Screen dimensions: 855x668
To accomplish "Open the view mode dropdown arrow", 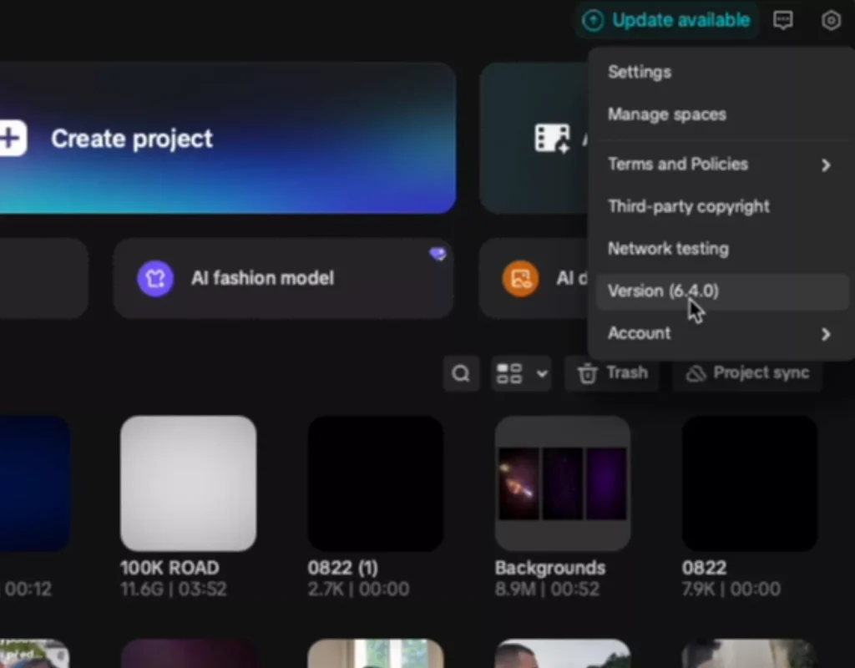I will click(542, 373).
